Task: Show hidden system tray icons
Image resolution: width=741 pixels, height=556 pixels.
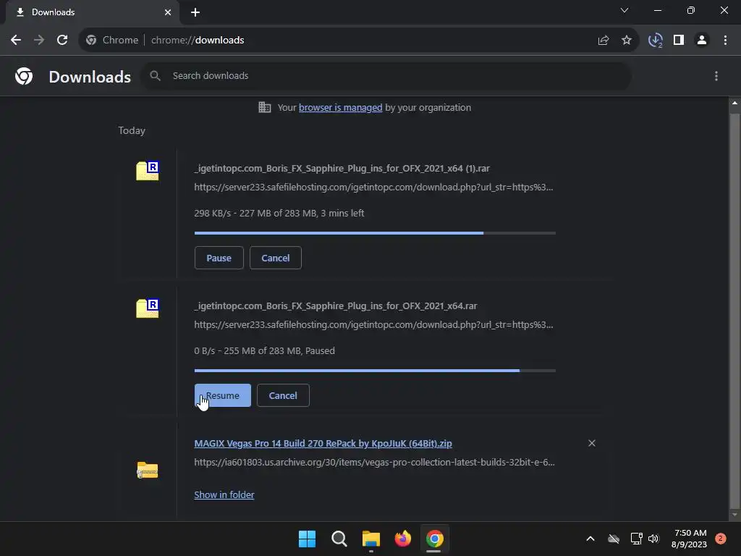Action: [x=590, y=539]
